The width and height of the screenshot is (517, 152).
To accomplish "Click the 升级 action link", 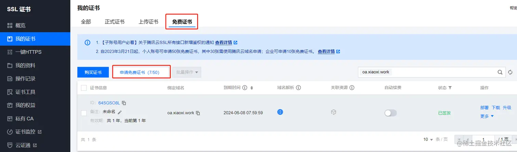I will click(x=507, y=108).
